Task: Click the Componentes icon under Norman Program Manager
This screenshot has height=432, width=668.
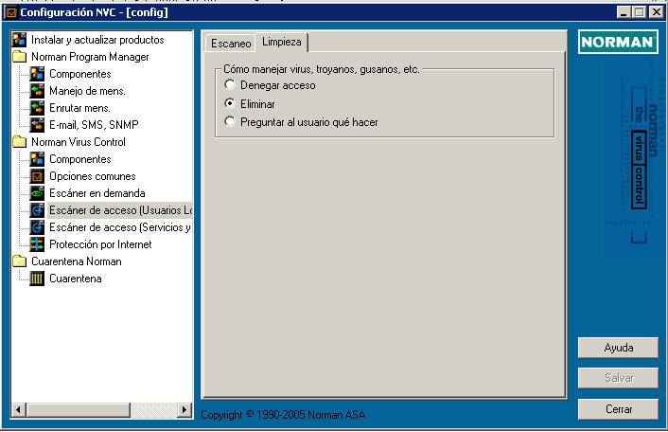Action: [x=37, y=74]
